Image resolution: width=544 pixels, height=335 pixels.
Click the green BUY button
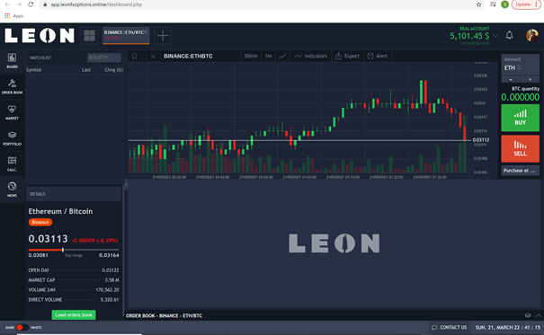(x=520, y=118)
